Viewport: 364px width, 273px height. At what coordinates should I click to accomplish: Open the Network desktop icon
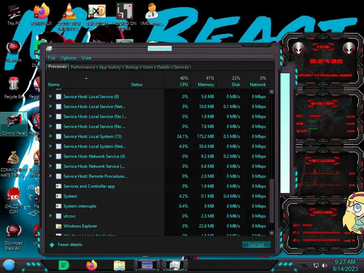pos(14,52)
